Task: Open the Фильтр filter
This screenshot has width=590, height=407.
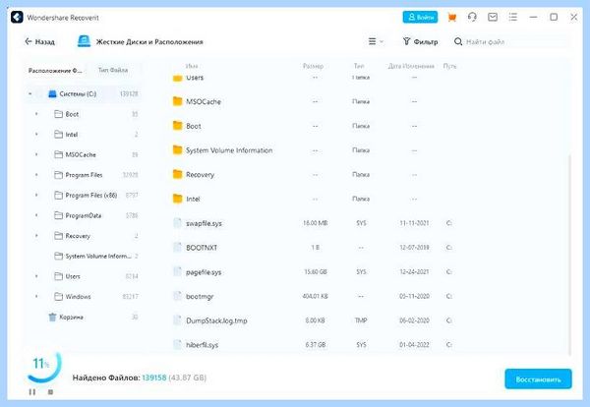Action: (x=420, y=41)
